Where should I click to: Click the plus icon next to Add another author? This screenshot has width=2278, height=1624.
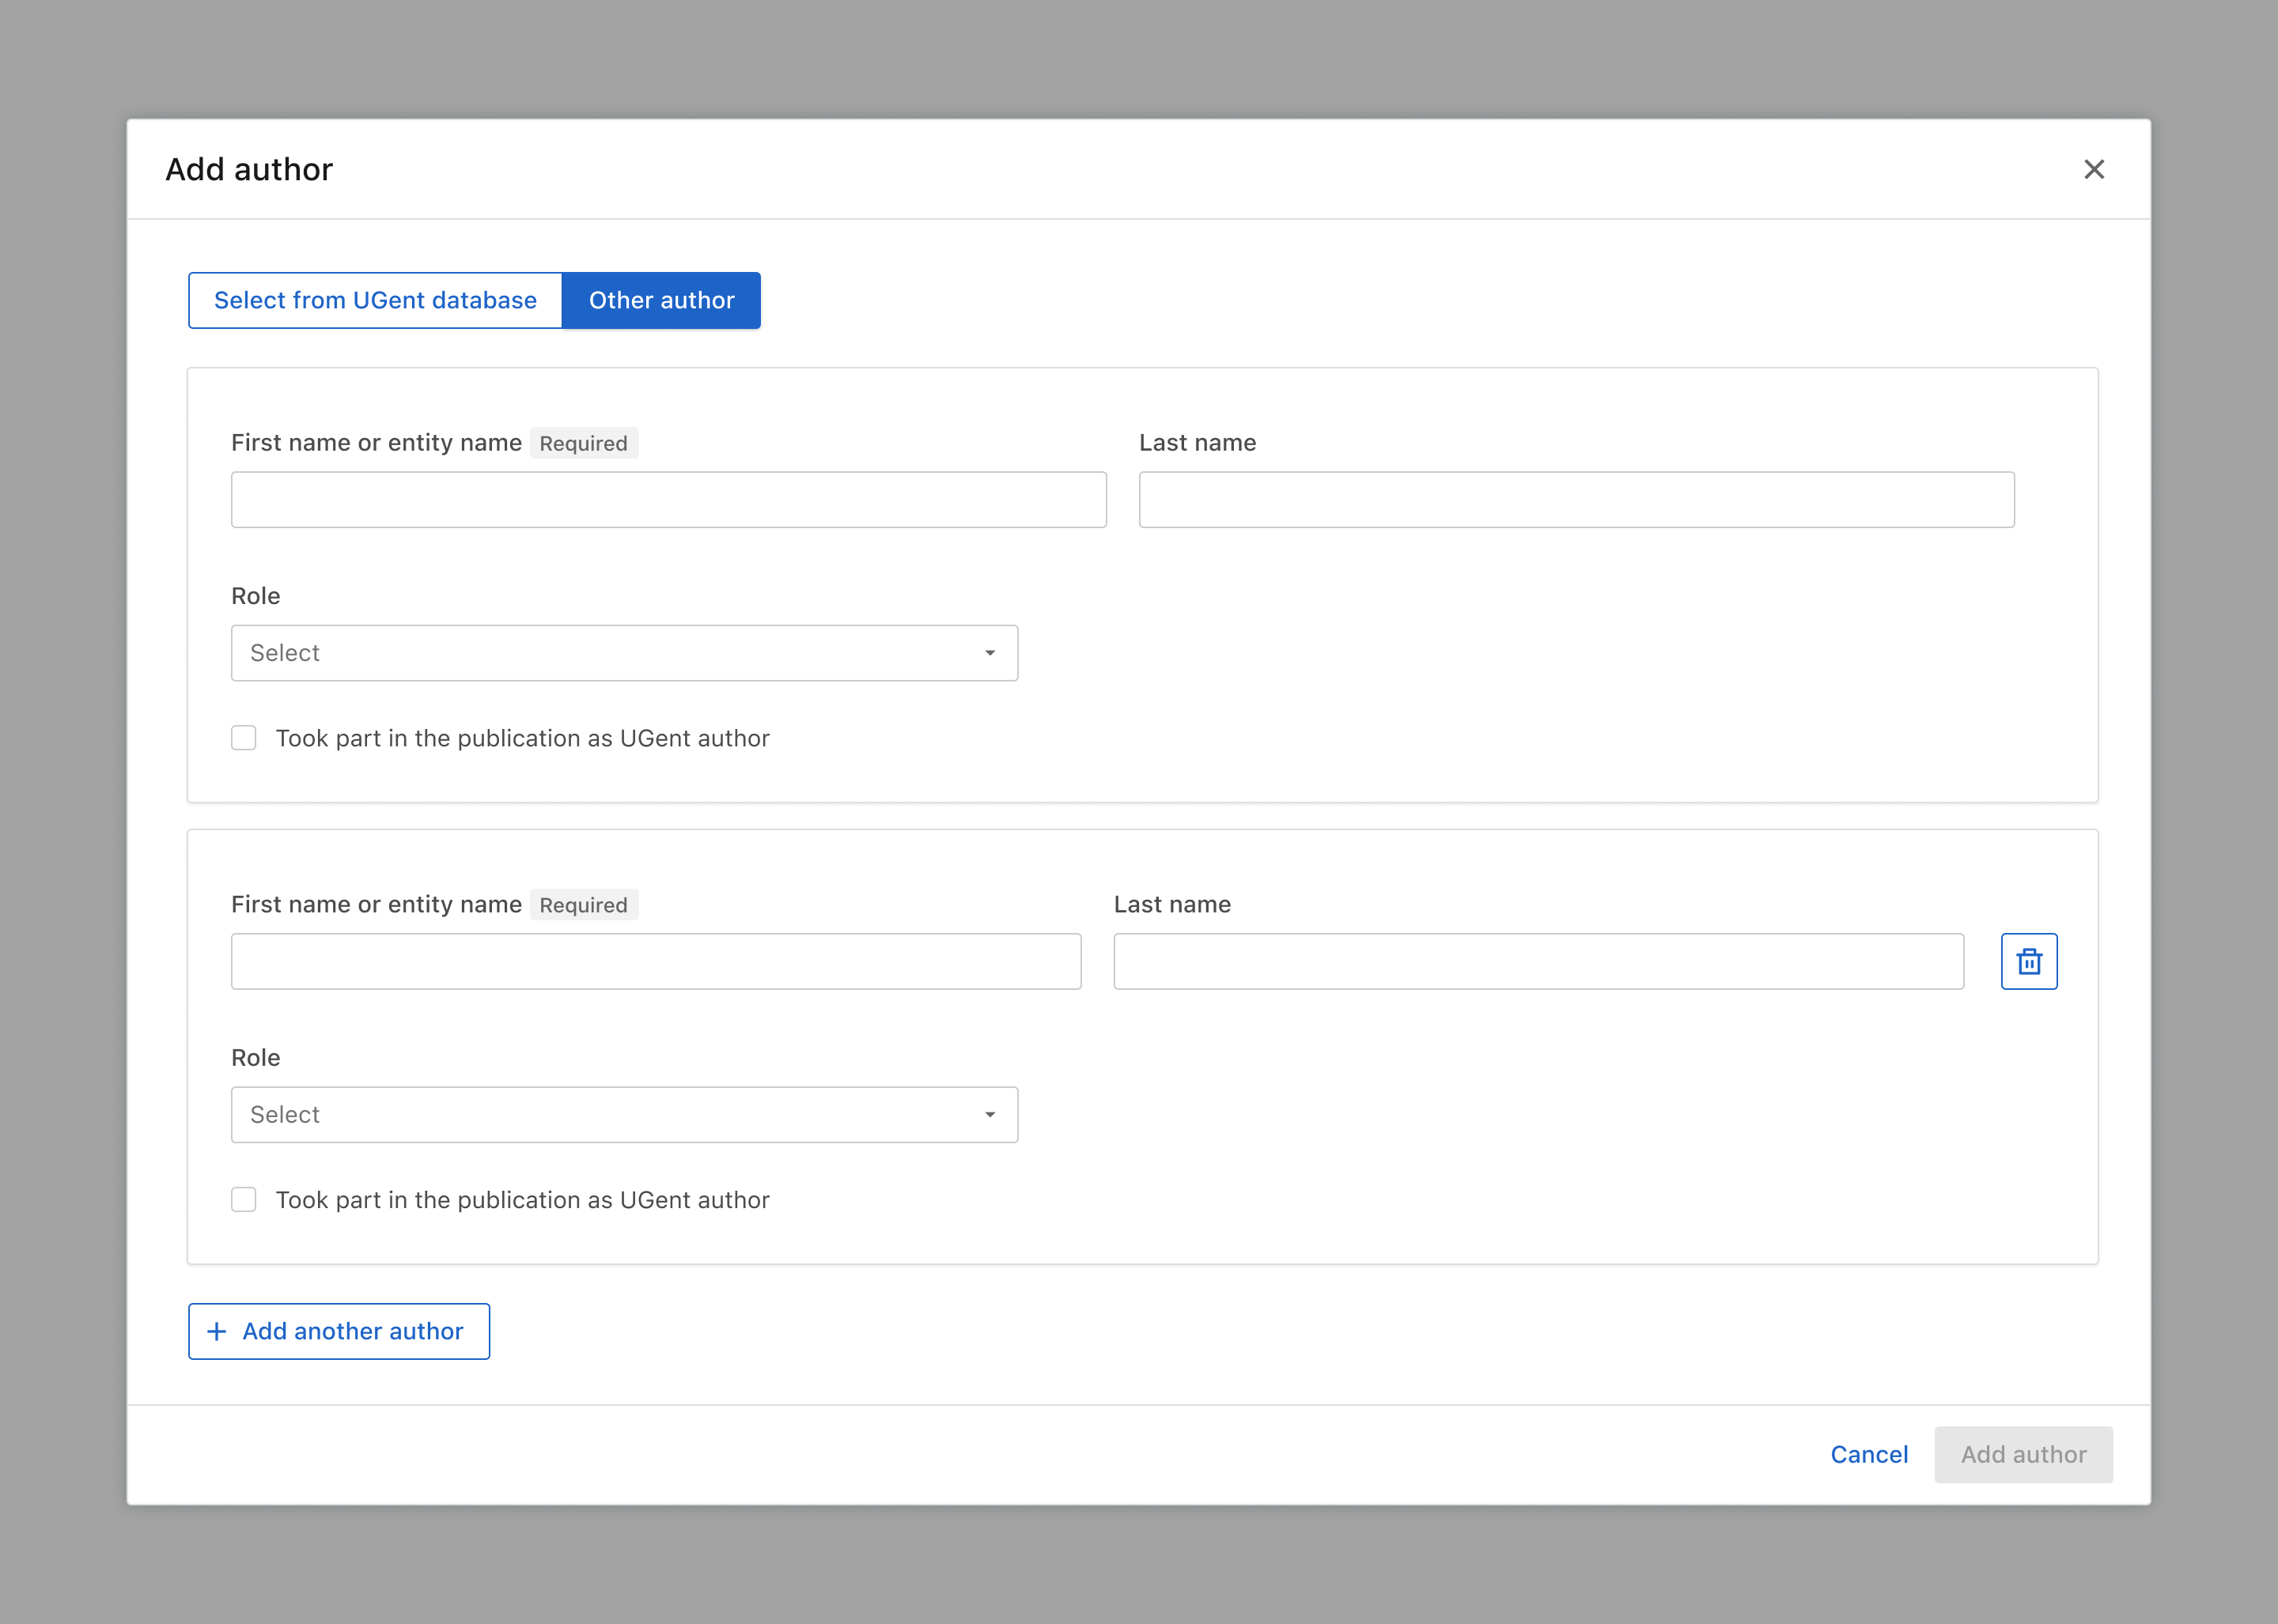216,1331
